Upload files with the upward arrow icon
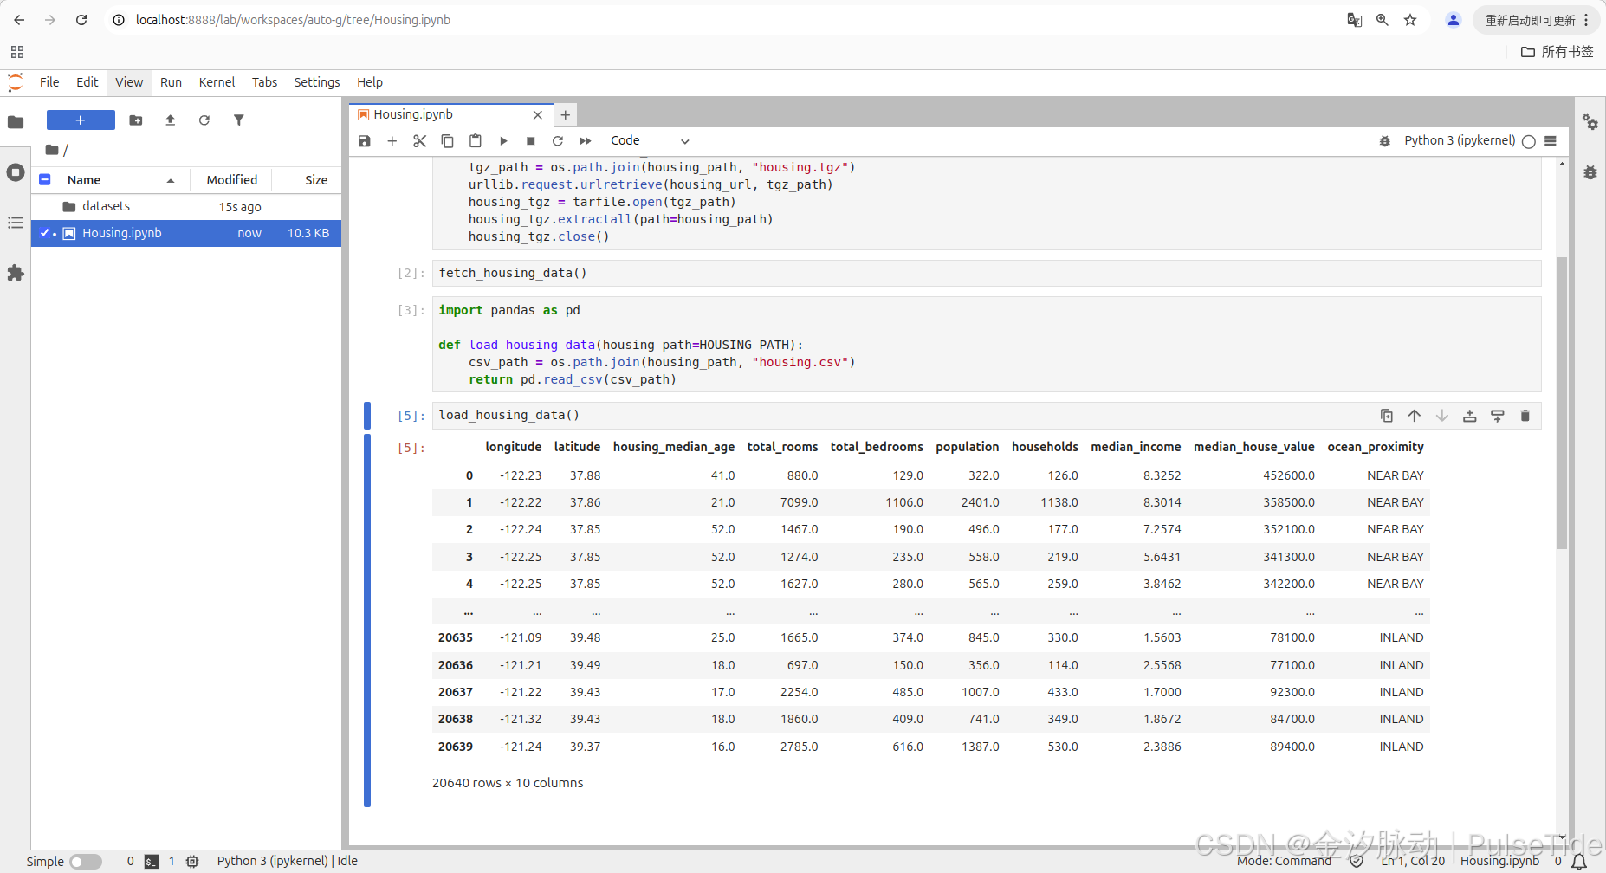The height and width of the screenshot is (873, 1606). click(171, 120)
